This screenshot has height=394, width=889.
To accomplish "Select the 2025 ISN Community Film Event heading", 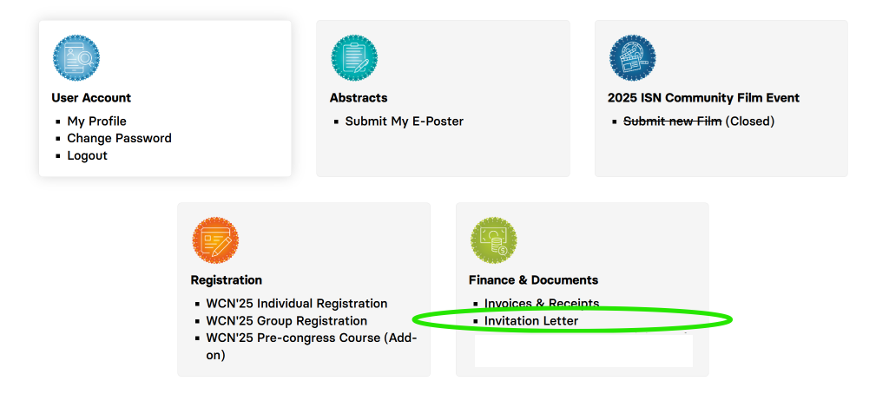I will coord(703,98).
